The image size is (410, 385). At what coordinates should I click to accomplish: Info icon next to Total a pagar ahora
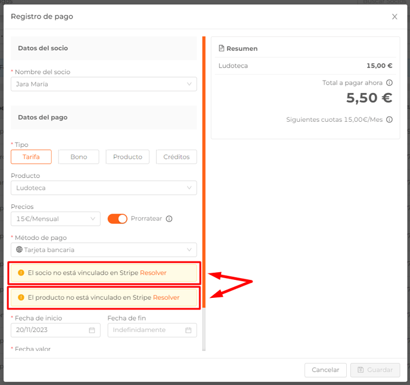389,83
